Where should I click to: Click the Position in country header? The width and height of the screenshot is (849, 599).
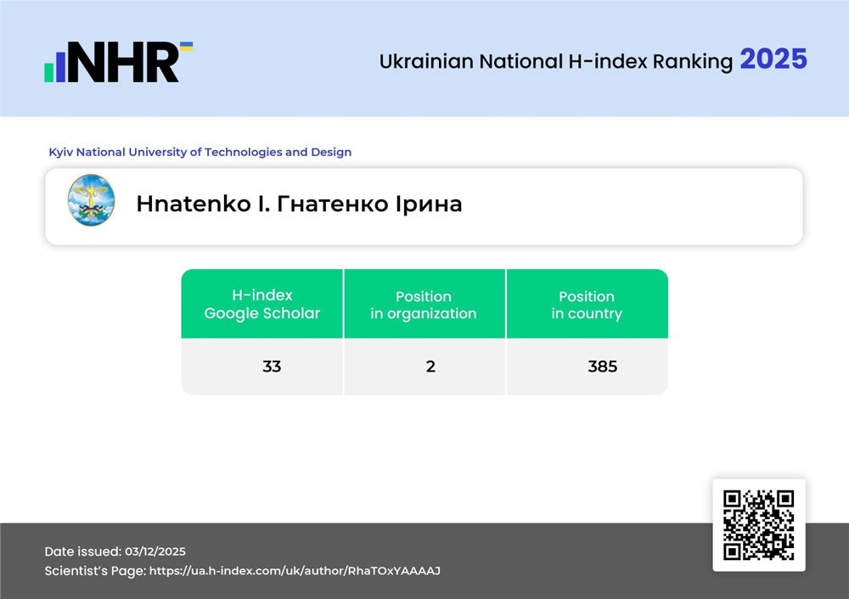tap(587, 305)
